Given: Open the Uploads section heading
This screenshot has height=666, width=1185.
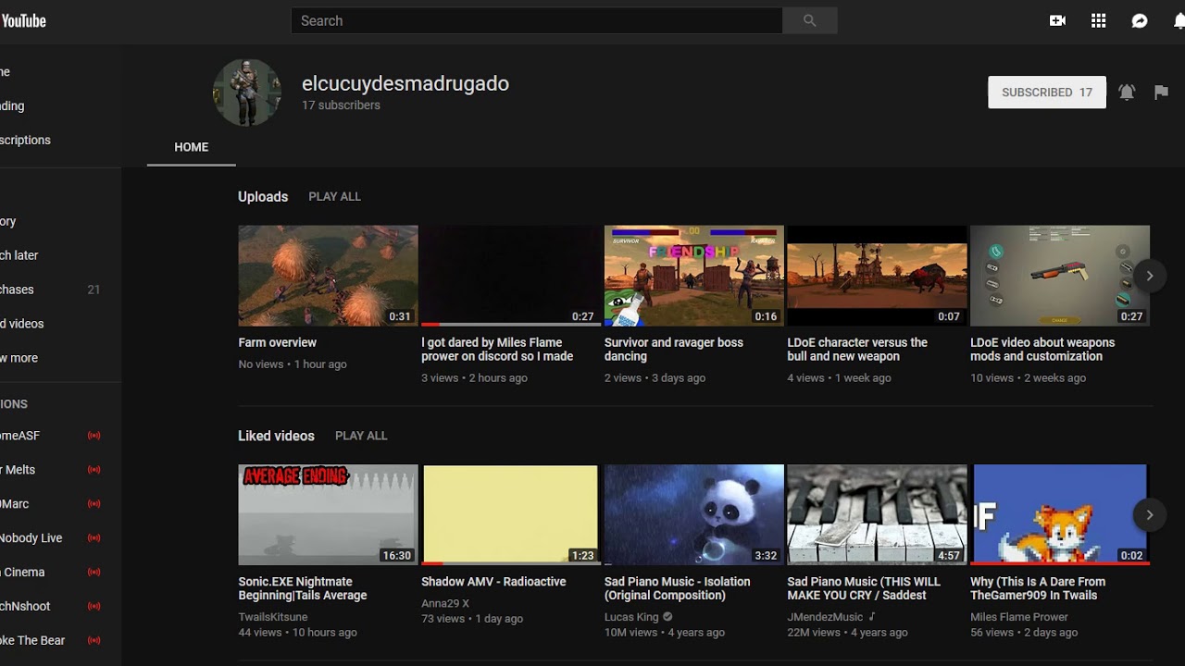Looking at the screenshot, I should coord(263,197).
